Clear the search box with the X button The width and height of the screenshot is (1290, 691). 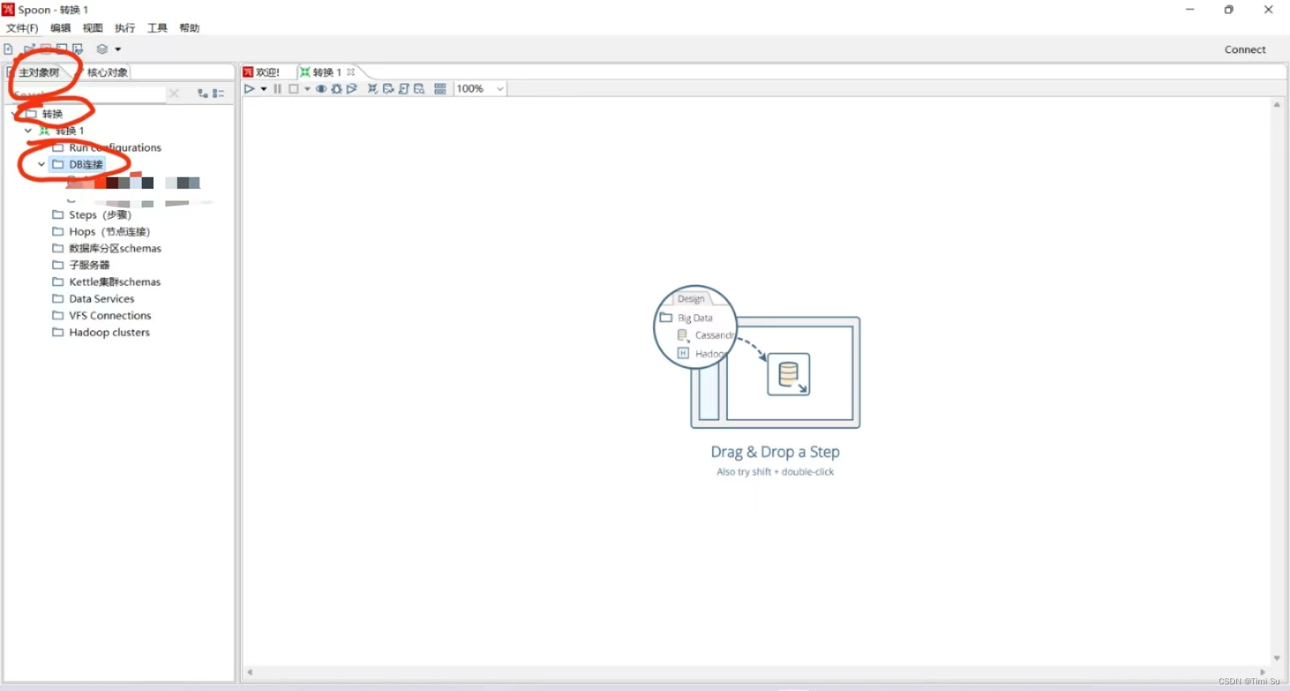(174, 93)
